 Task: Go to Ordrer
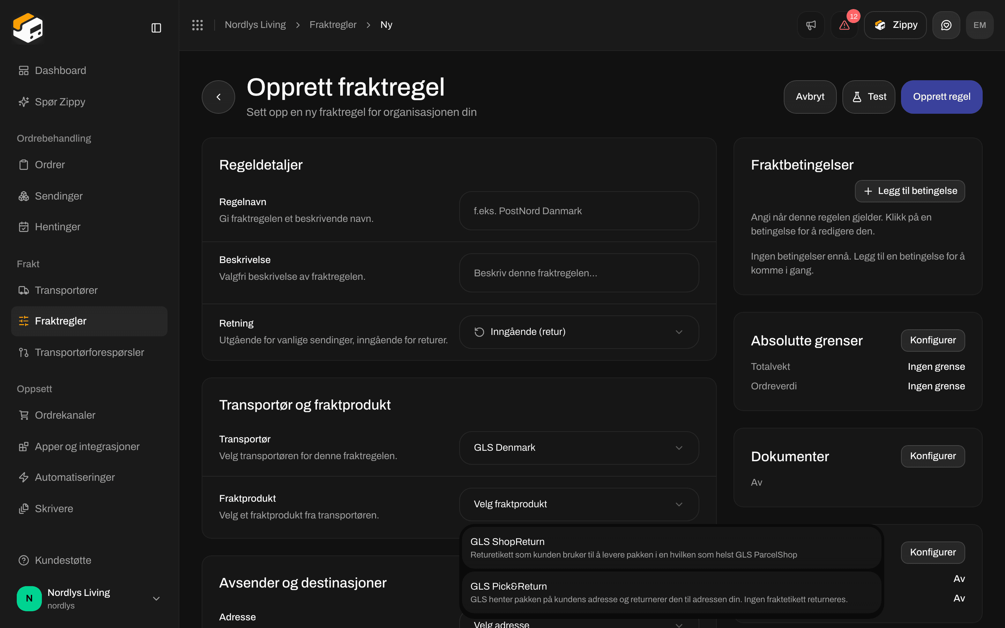(x=89, y=164)
